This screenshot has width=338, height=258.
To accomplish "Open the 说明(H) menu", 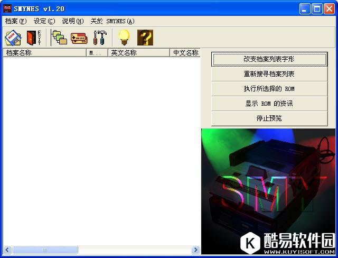I will point(72,21).
